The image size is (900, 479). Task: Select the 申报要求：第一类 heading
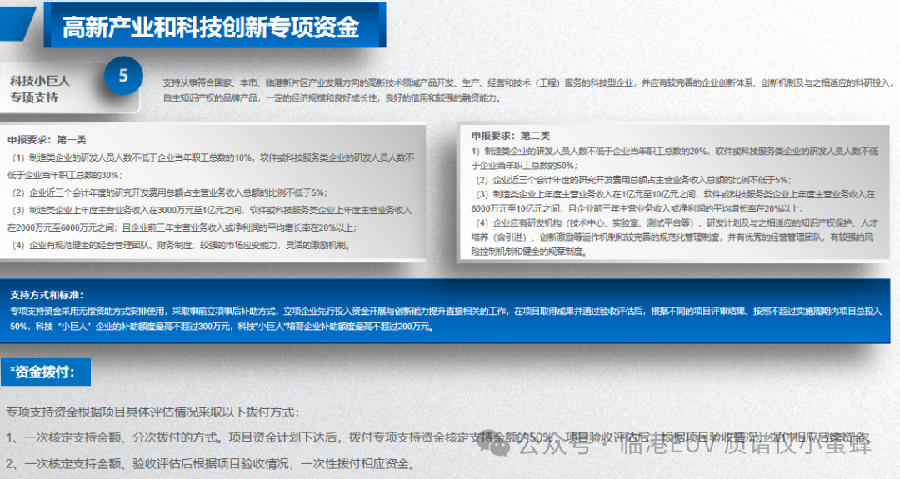pyautogui.click(x=47, y=140)
